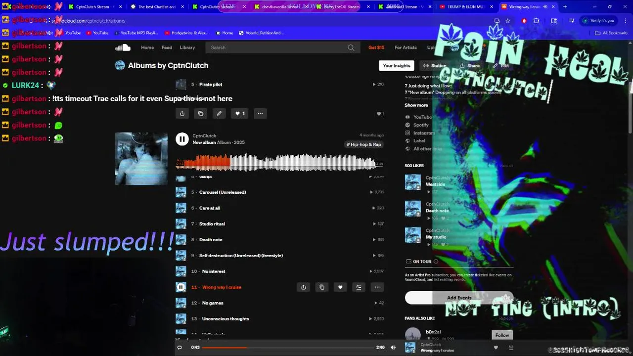Expand bio with Show more
The height and width of the screenshot is (356, 633).
[416, 105]
